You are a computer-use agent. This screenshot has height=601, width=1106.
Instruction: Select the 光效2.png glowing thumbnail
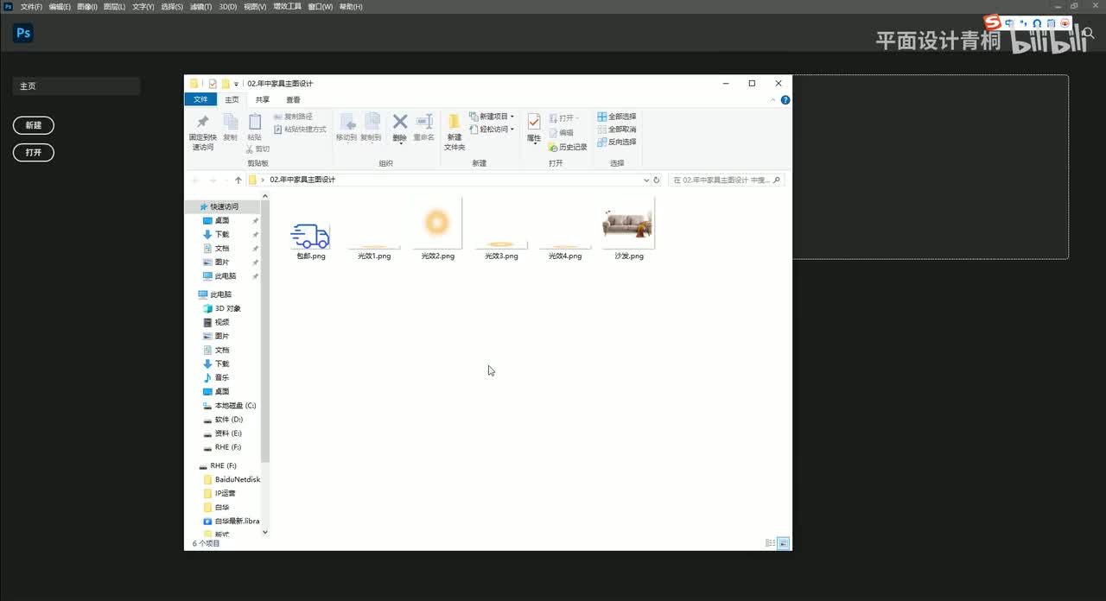coord(437,223)
